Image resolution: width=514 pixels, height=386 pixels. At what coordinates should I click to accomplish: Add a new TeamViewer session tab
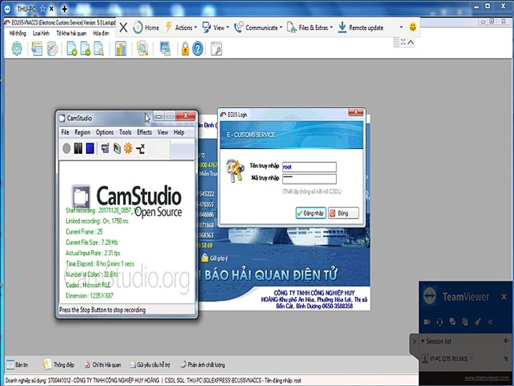(x=65, y=9)
